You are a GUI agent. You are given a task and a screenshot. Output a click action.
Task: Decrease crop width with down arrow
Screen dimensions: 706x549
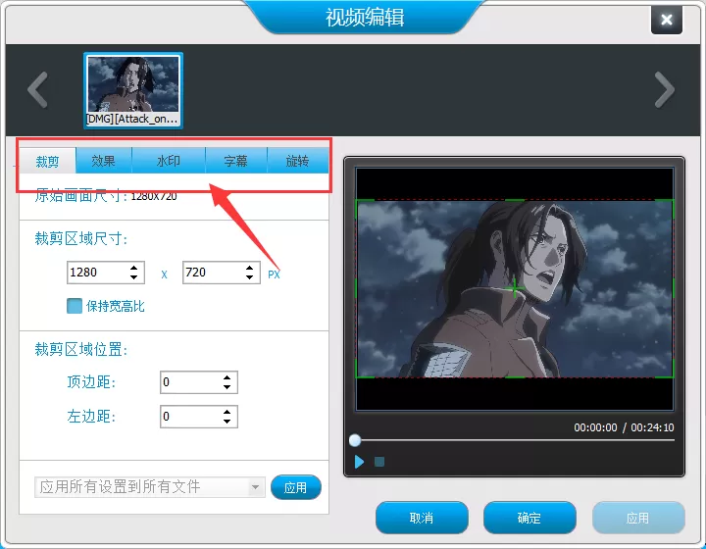coord(133,277)
